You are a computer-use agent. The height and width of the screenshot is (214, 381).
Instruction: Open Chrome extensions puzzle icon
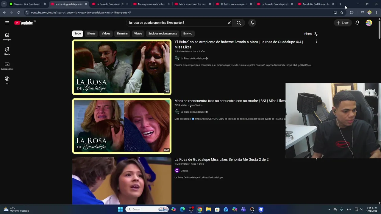point(352,12)
